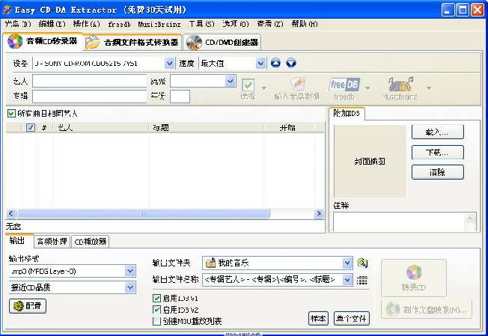The width and height of the screenshot is (488, 336).
Task: Expand the 速度 speed dropdown
Action: click(260, 63)
